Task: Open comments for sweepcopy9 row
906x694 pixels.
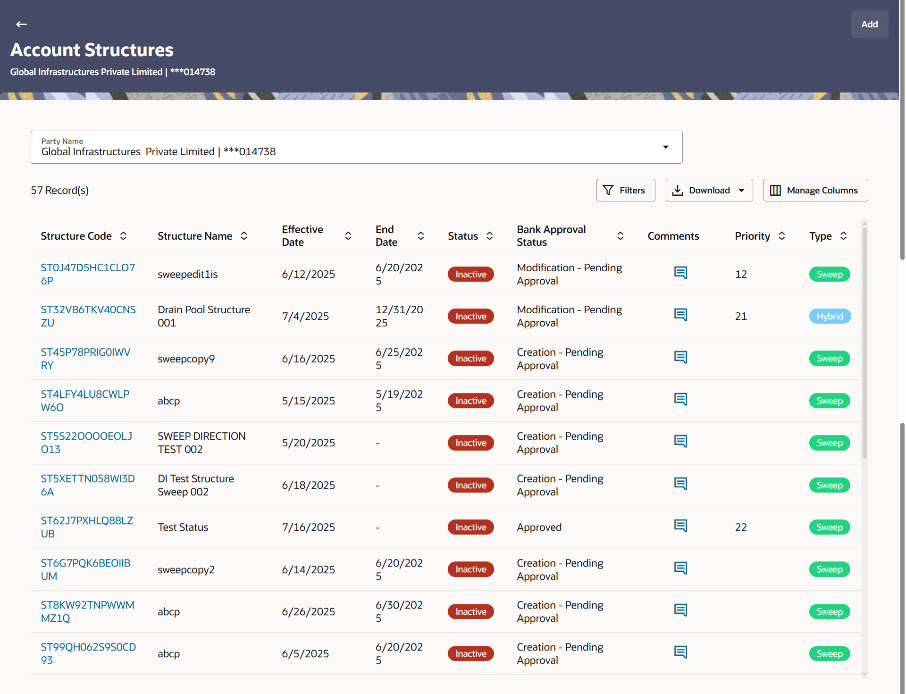Action: (x=680, y=358)
